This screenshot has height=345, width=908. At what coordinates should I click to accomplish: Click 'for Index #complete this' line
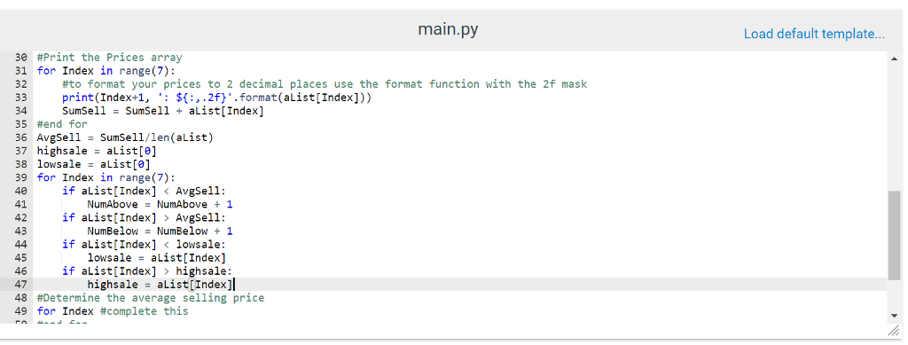pos(113,310)
